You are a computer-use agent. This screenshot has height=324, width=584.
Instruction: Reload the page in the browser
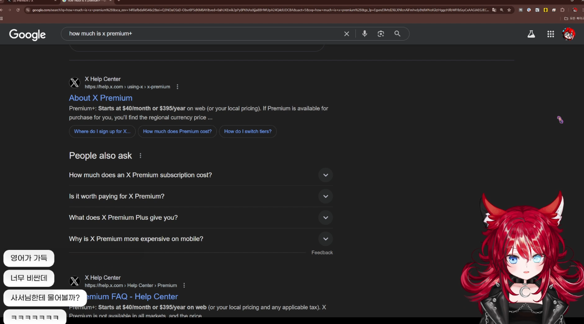click(x=18, y=10)
